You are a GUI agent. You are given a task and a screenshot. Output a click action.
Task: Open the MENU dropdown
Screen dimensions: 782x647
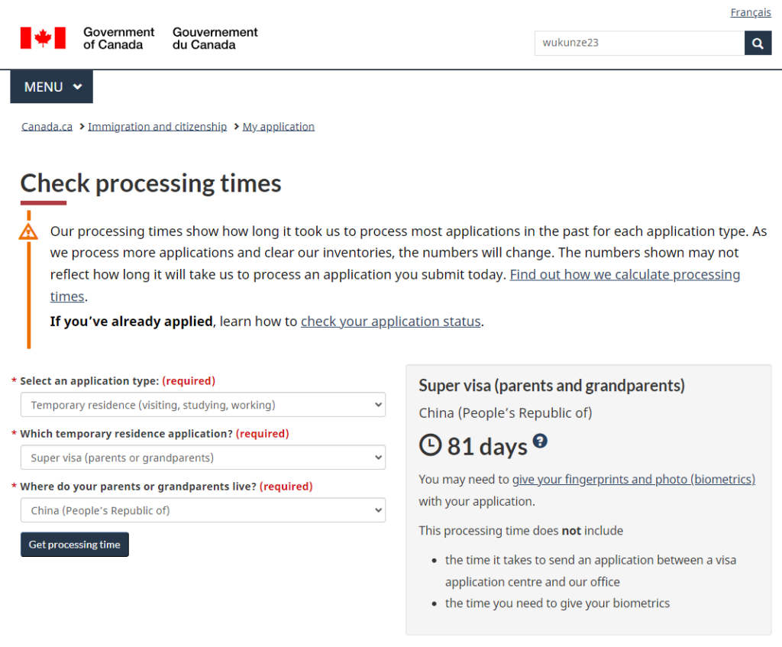click(52, 87)
